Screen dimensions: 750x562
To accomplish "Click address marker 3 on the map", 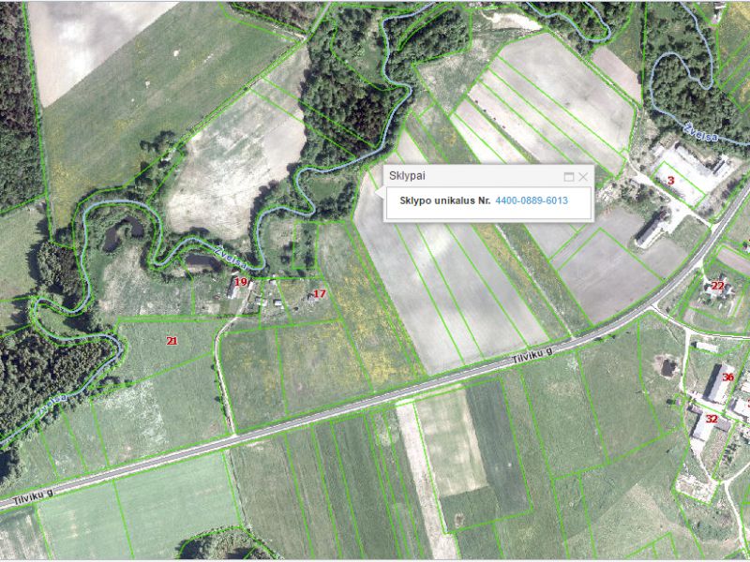I will pos(670,179).
